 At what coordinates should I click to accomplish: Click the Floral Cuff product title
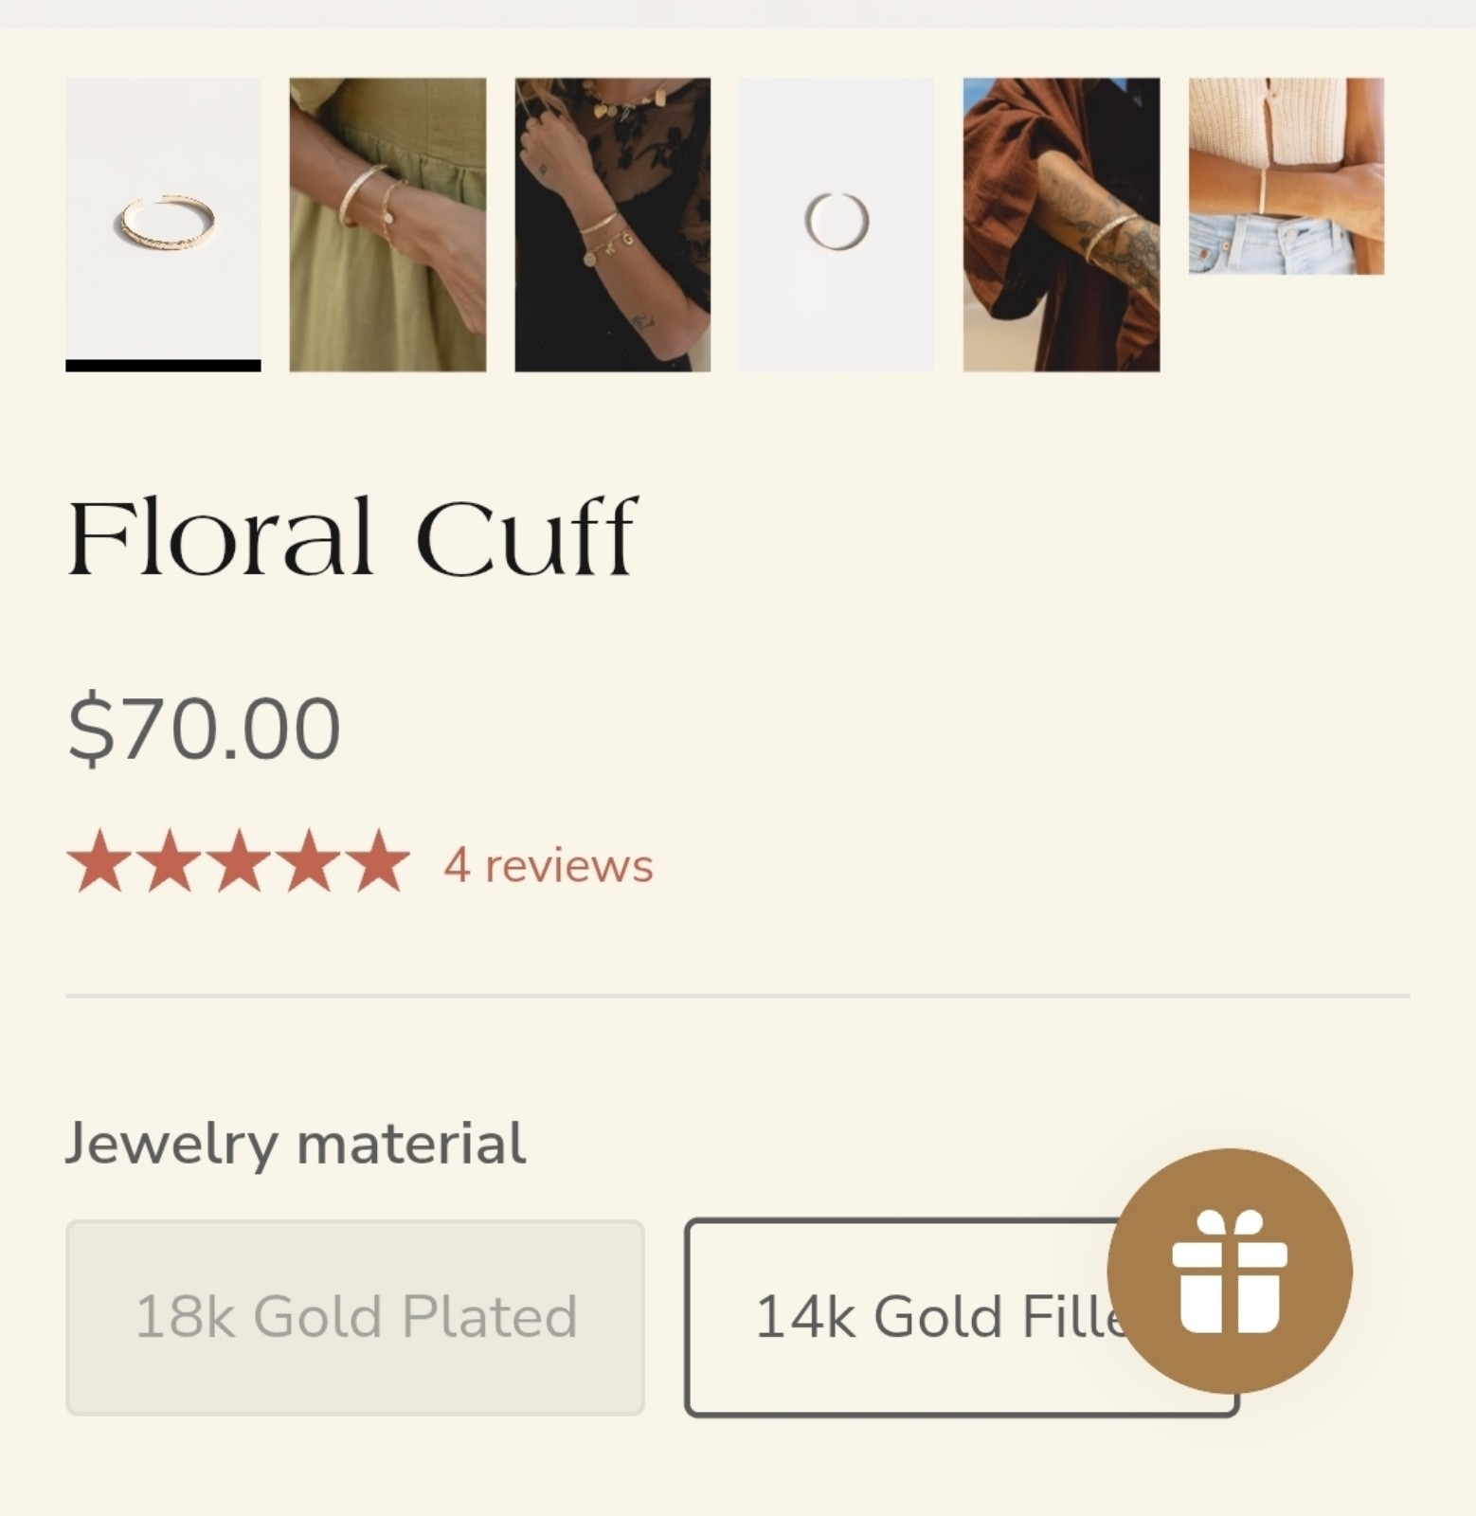pos(352,536)
